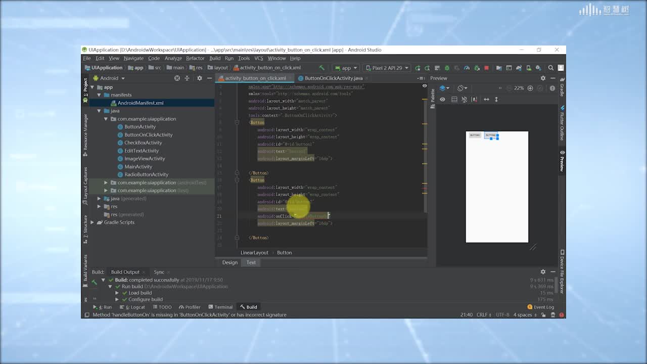Click the locate file target icon in Project panel
The height and width of the screenshot is (364, 647).
point(177,78)
